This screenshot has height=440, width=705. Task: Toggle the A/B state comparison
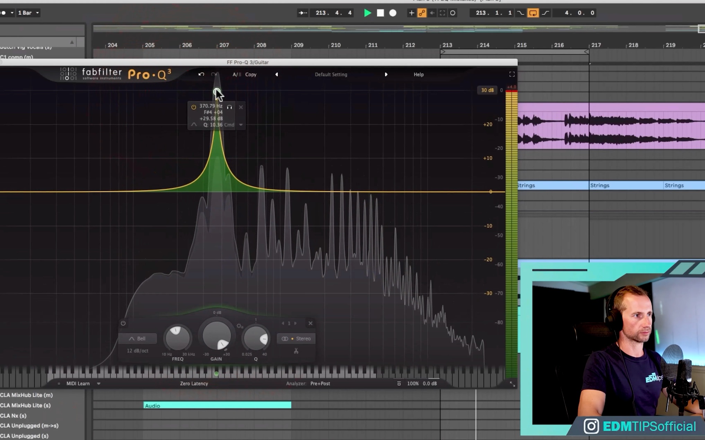pos(237,74)
